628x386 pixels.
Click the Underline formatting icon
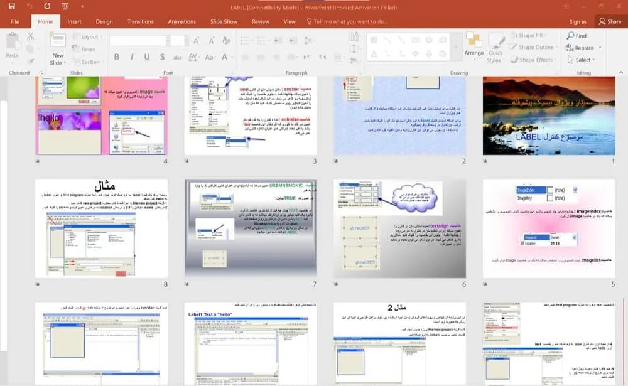click(147, 57)
